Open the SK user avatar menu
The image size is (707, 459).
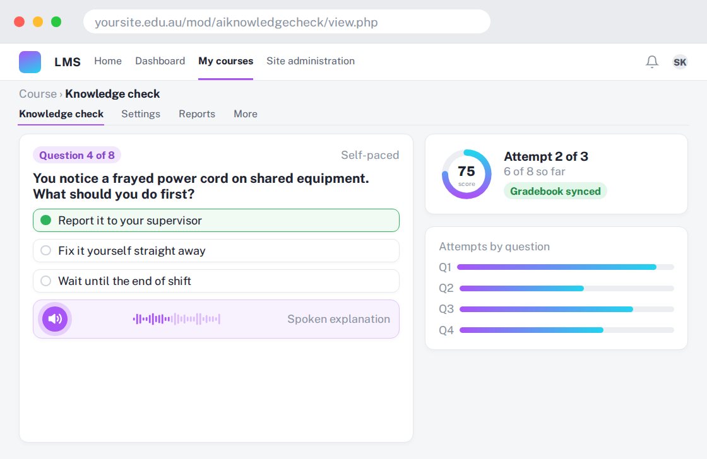680,62
